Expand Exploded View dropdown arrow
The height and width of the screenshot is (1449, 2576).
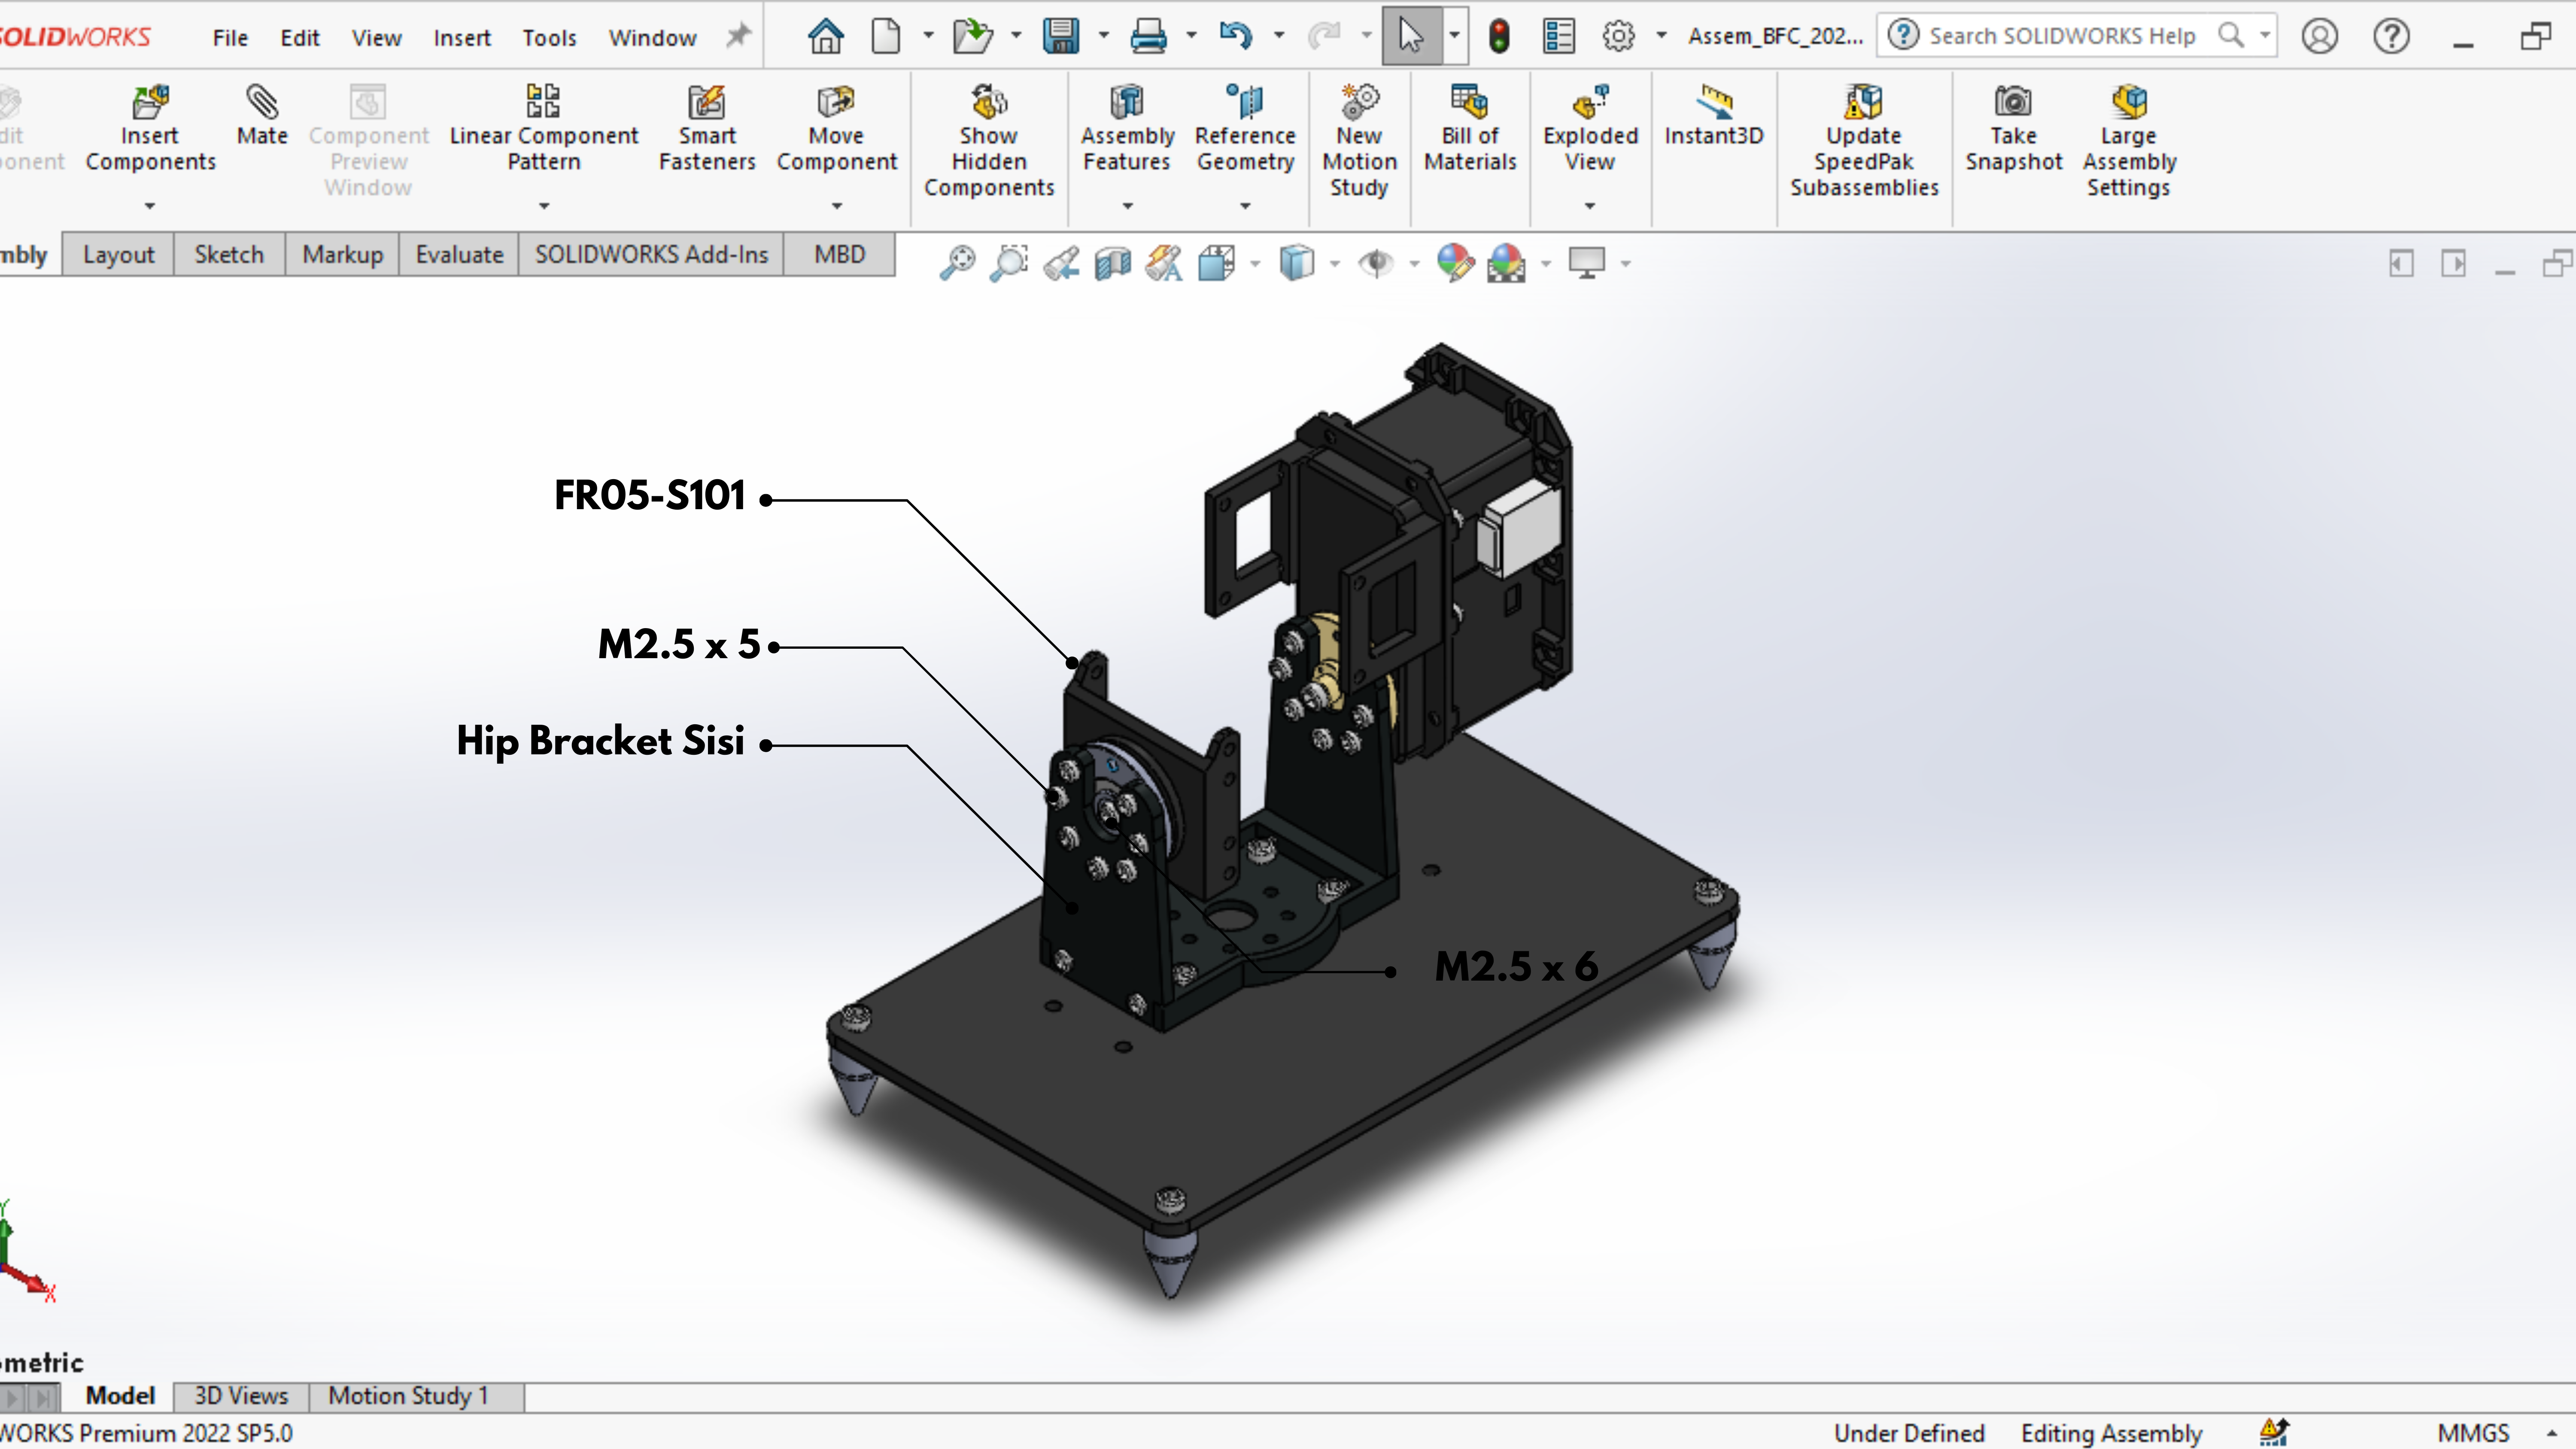[x=1590, y=206]
